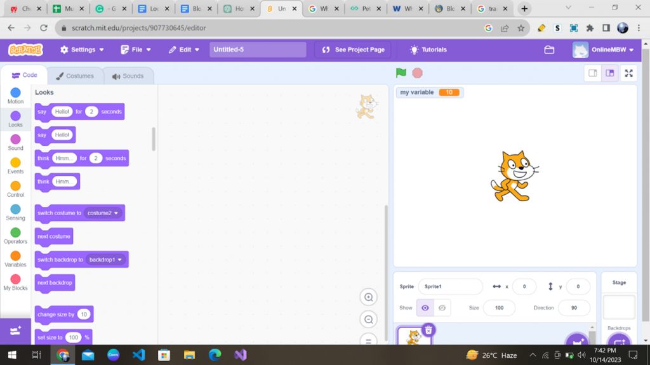Click the say Hello! block without seconds
The width and height of the screenshot is (650, 365).
coord(42,135)
